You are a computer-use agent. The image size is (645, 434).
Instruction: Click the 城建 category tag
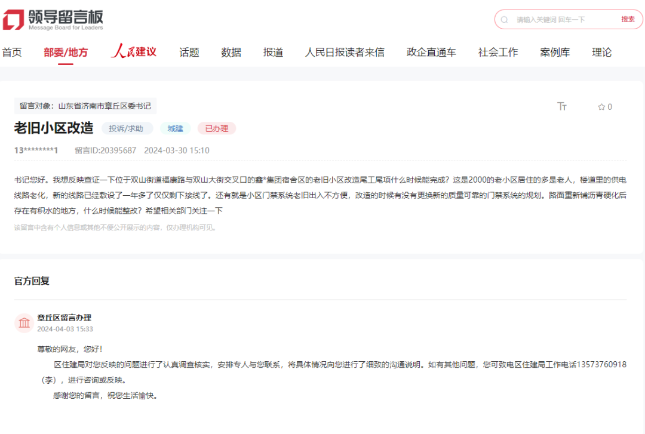click(x=175, y=128)
